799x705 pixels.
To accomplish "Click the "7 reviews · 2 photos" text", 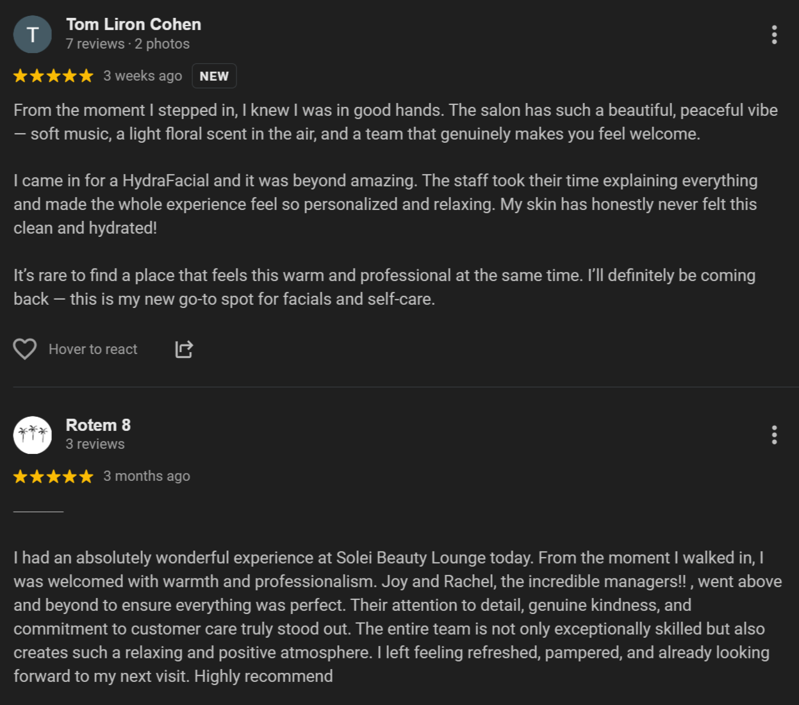I will [x=128, y=44].
